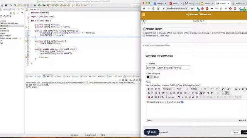Click the eraser remove-formatting icon
The image size is (247, 138).
pyautogui.click(x=228, y=89)
